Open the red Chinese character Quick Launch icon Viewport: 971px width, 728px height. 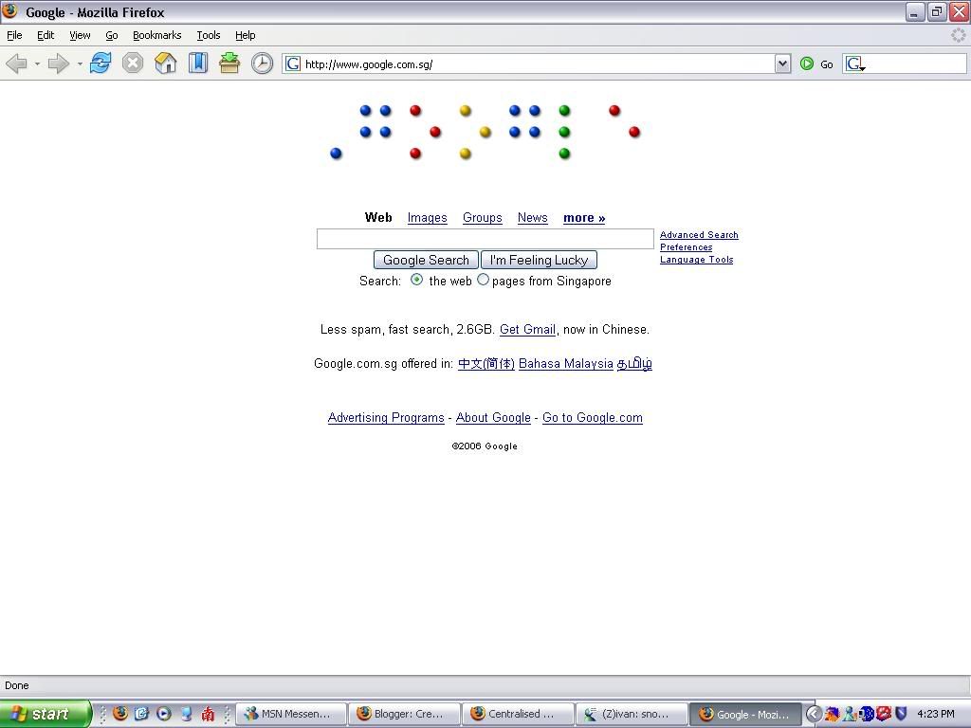(x=208, y=714)
